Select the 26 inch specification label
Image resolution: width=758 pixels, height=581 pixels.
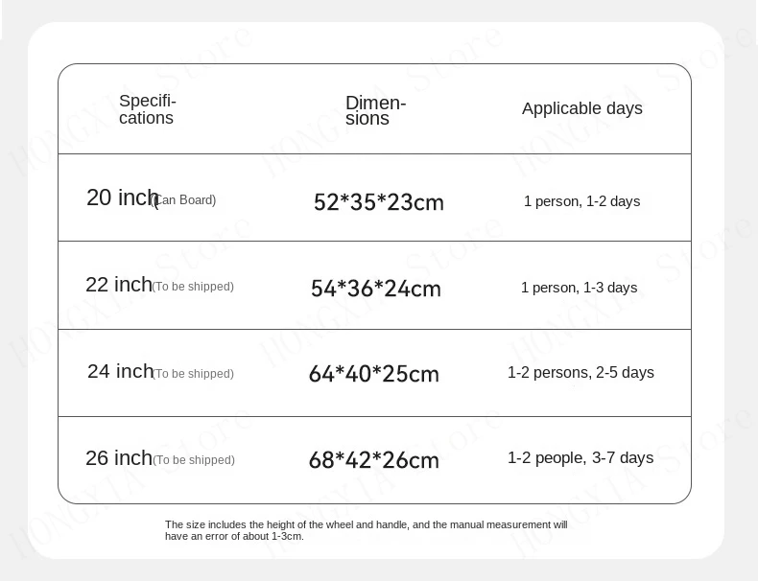tap(119, 458)
